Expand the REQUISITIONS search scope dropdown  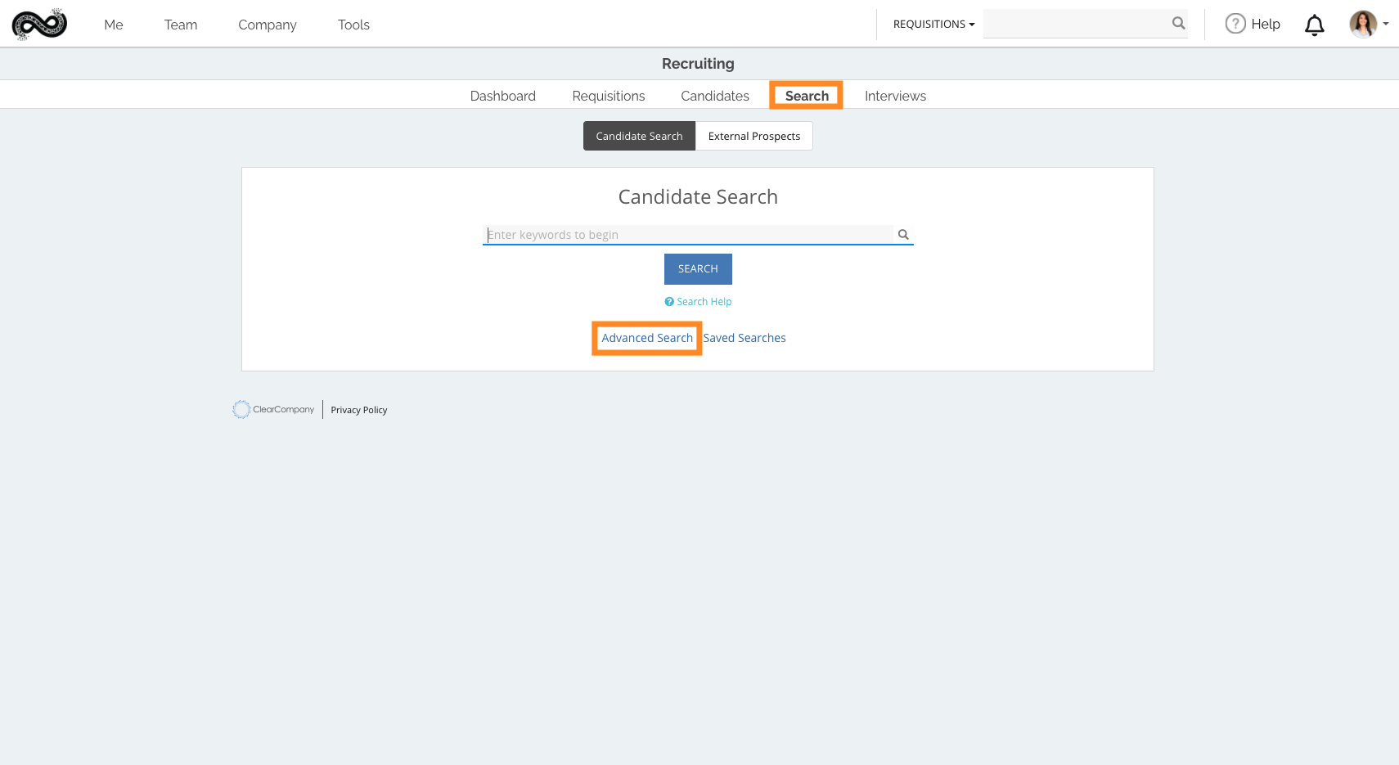(x=933, y=25)
